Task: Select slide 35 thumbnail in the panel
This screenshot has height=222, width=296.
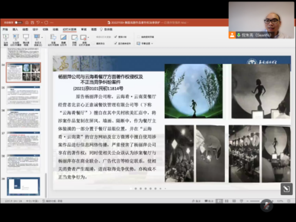Action: coord(23,95)
